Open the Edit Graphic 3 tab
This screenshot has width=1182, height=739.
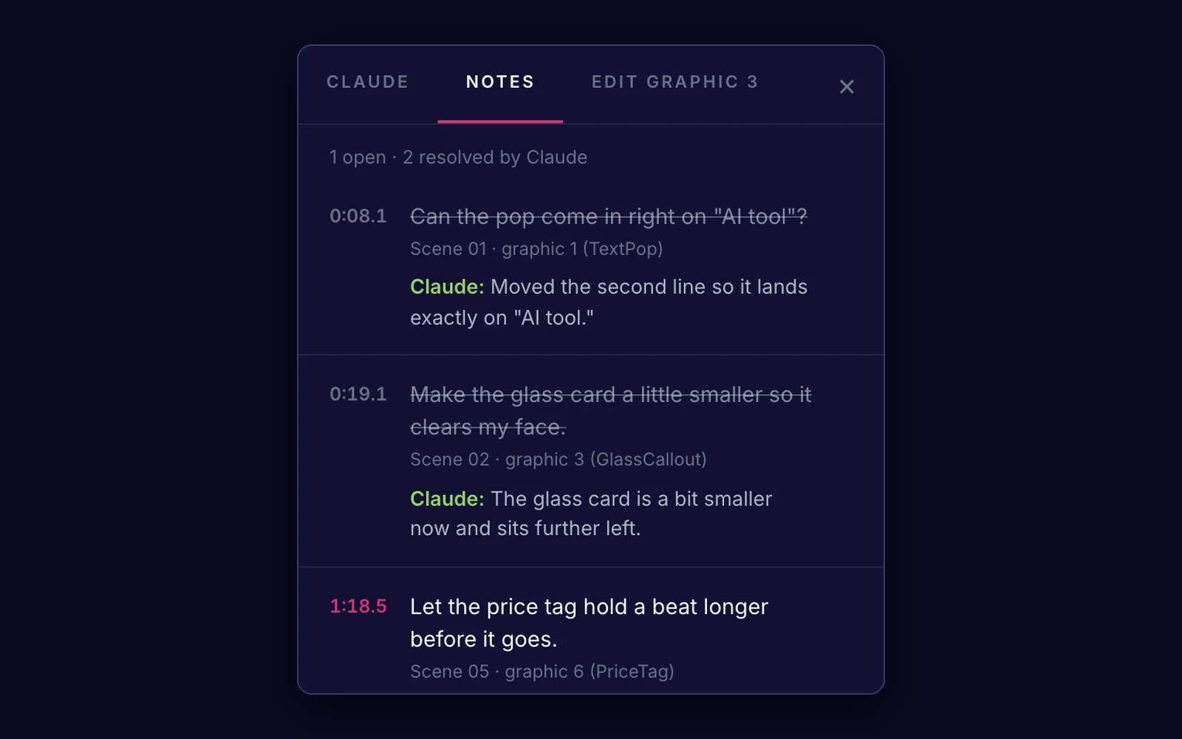[x=674, y=82]
